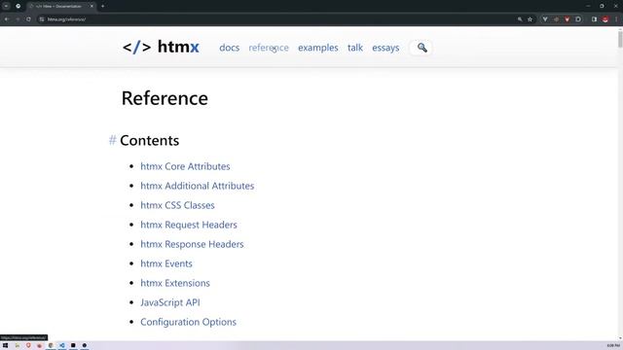
Task: Open the tab search dropdown arrow
Action: pyautogui.click(x=6, y=6)
